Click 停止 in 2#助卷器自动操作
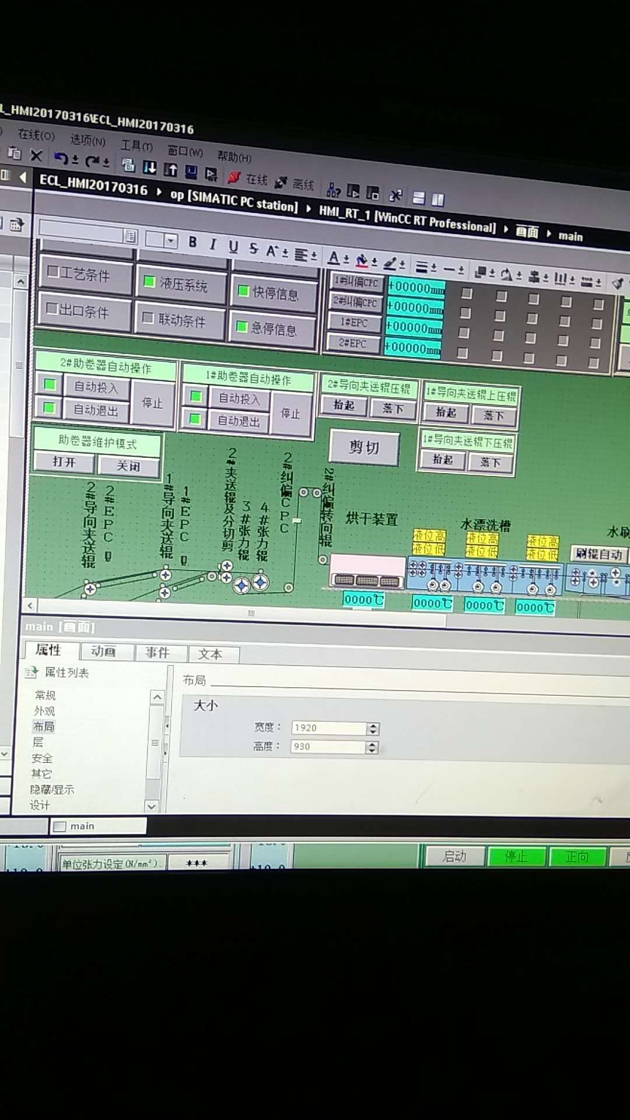 (x=152, y=402)
